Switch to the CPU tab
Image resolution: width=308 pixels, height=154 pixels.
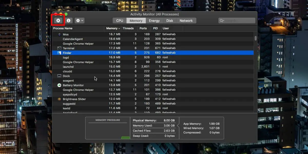[x=120, y=21]
